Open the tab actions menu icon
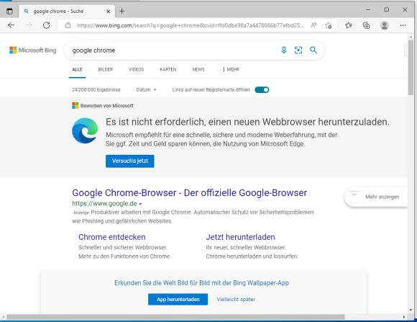The image size is (417, 322). (x=9, y=12)
